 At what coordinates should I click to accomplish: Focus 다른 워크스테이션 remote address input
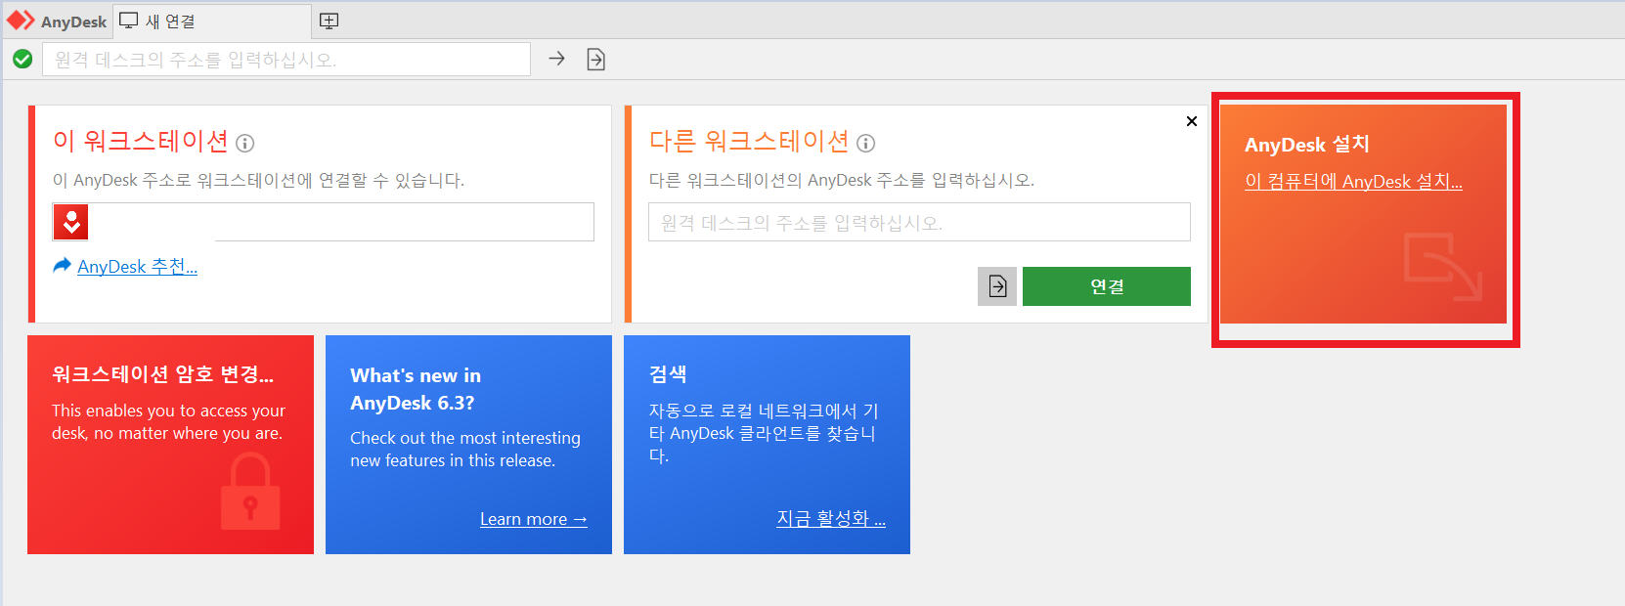pyautogui.click(x=919, y=222)
